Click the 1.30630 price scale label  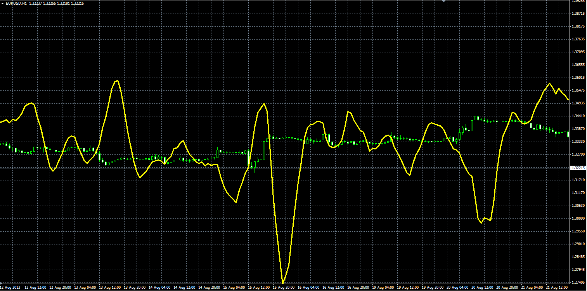(x=578, y=206)
